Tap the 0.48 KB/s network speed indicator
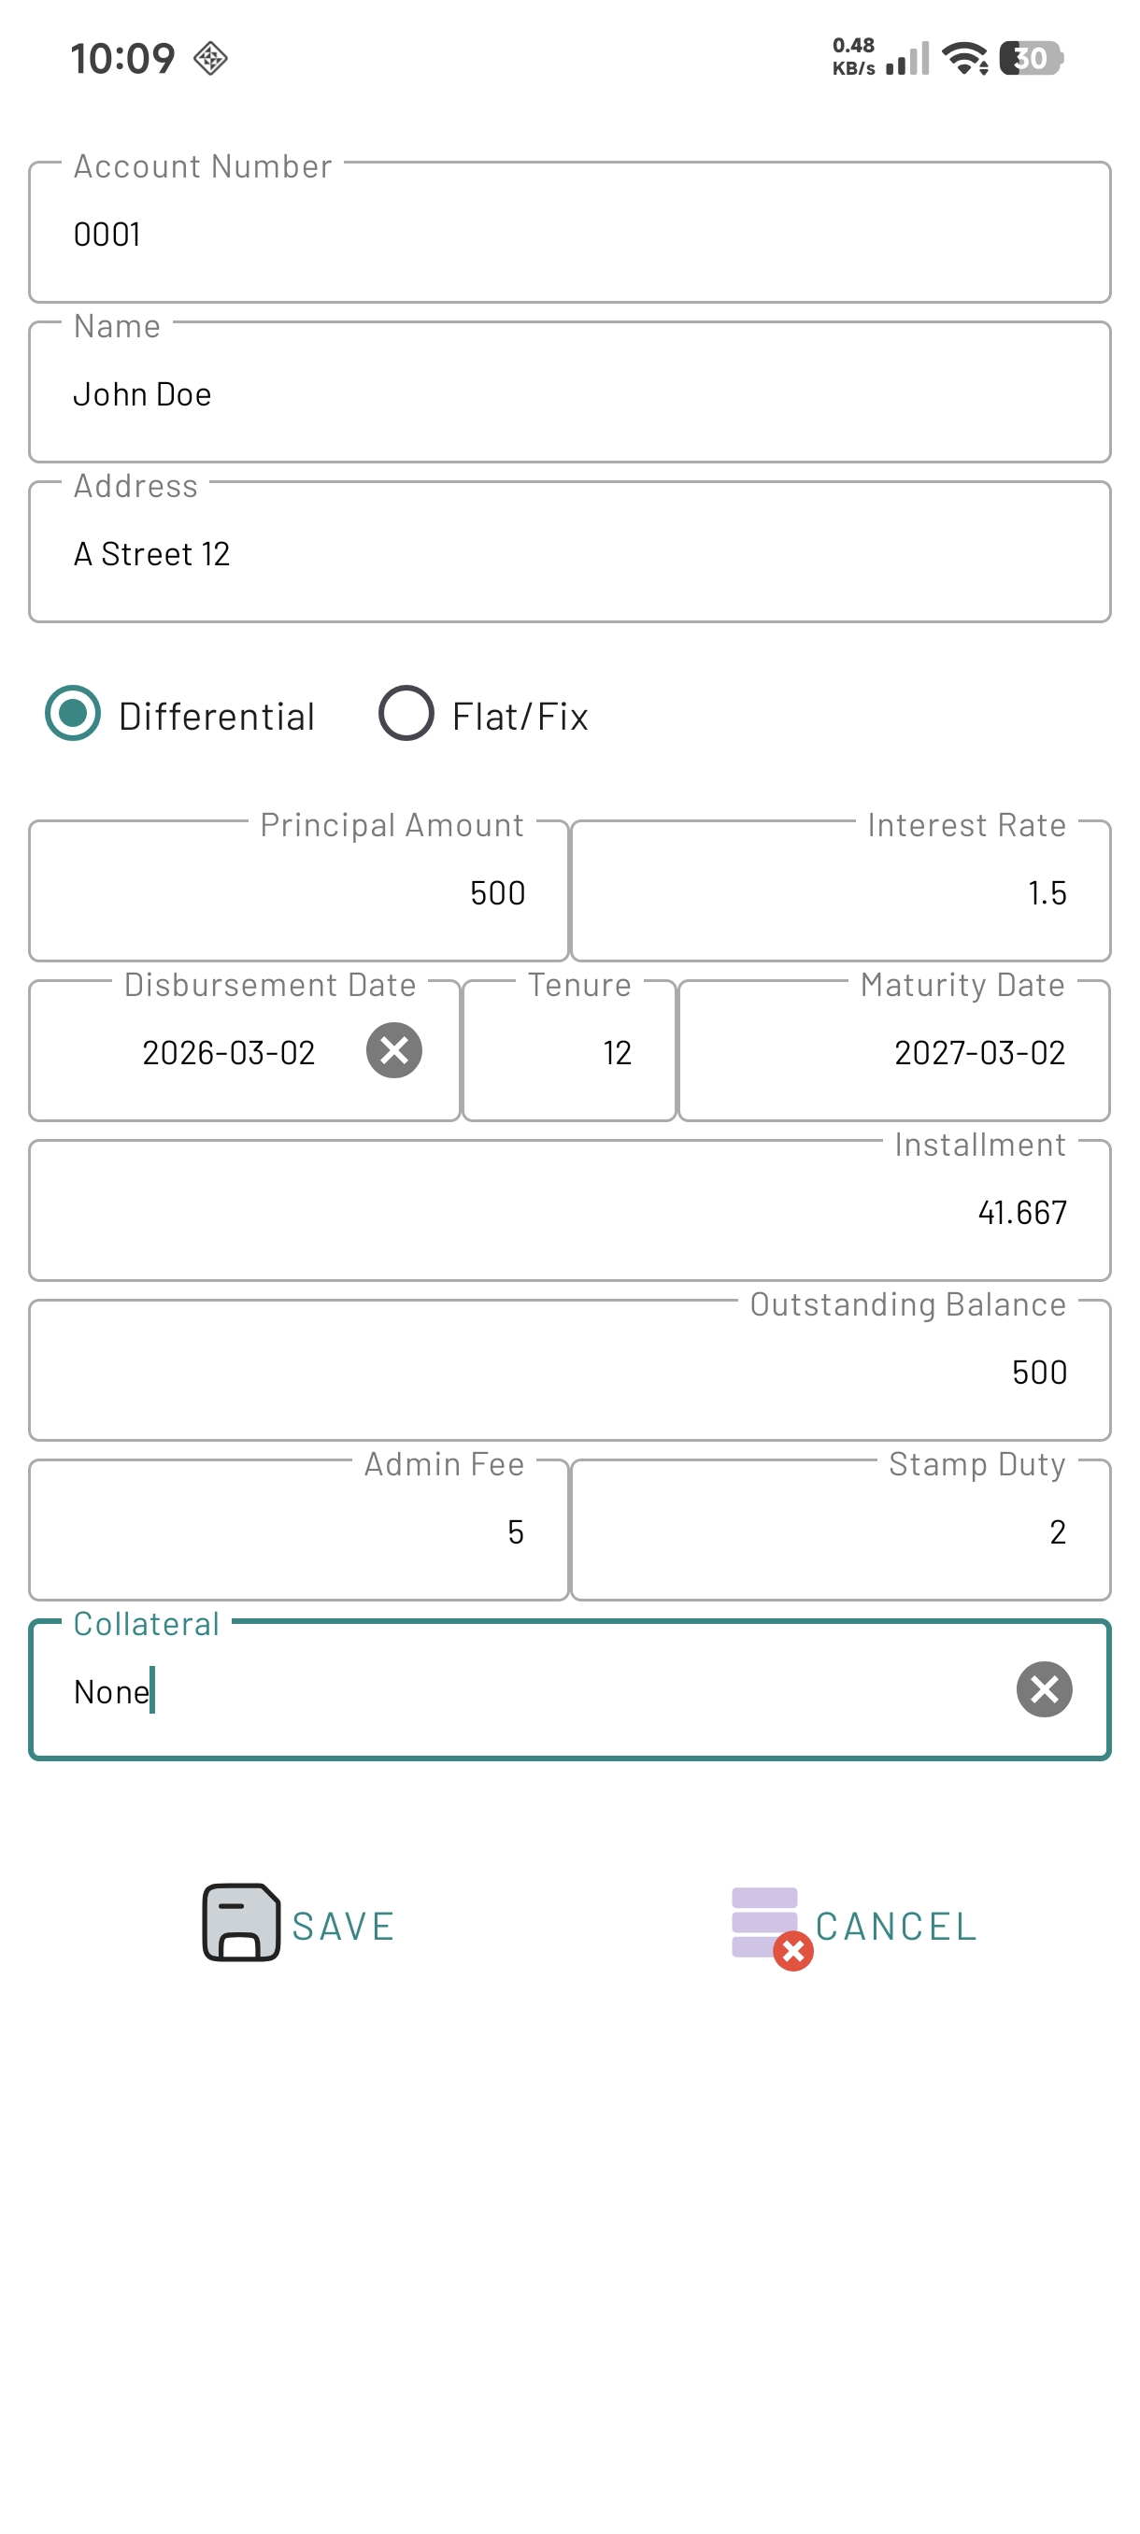 click(853, 57)
